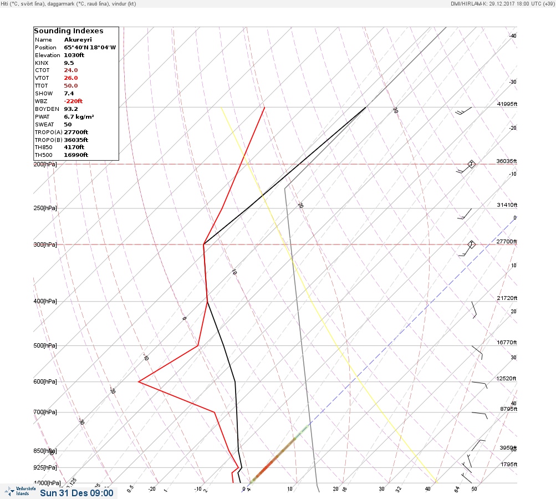Click the '600[hPa]' pressure label
Image resolution: width=556 pixels, height=499 pixels.
coord(45,381)
